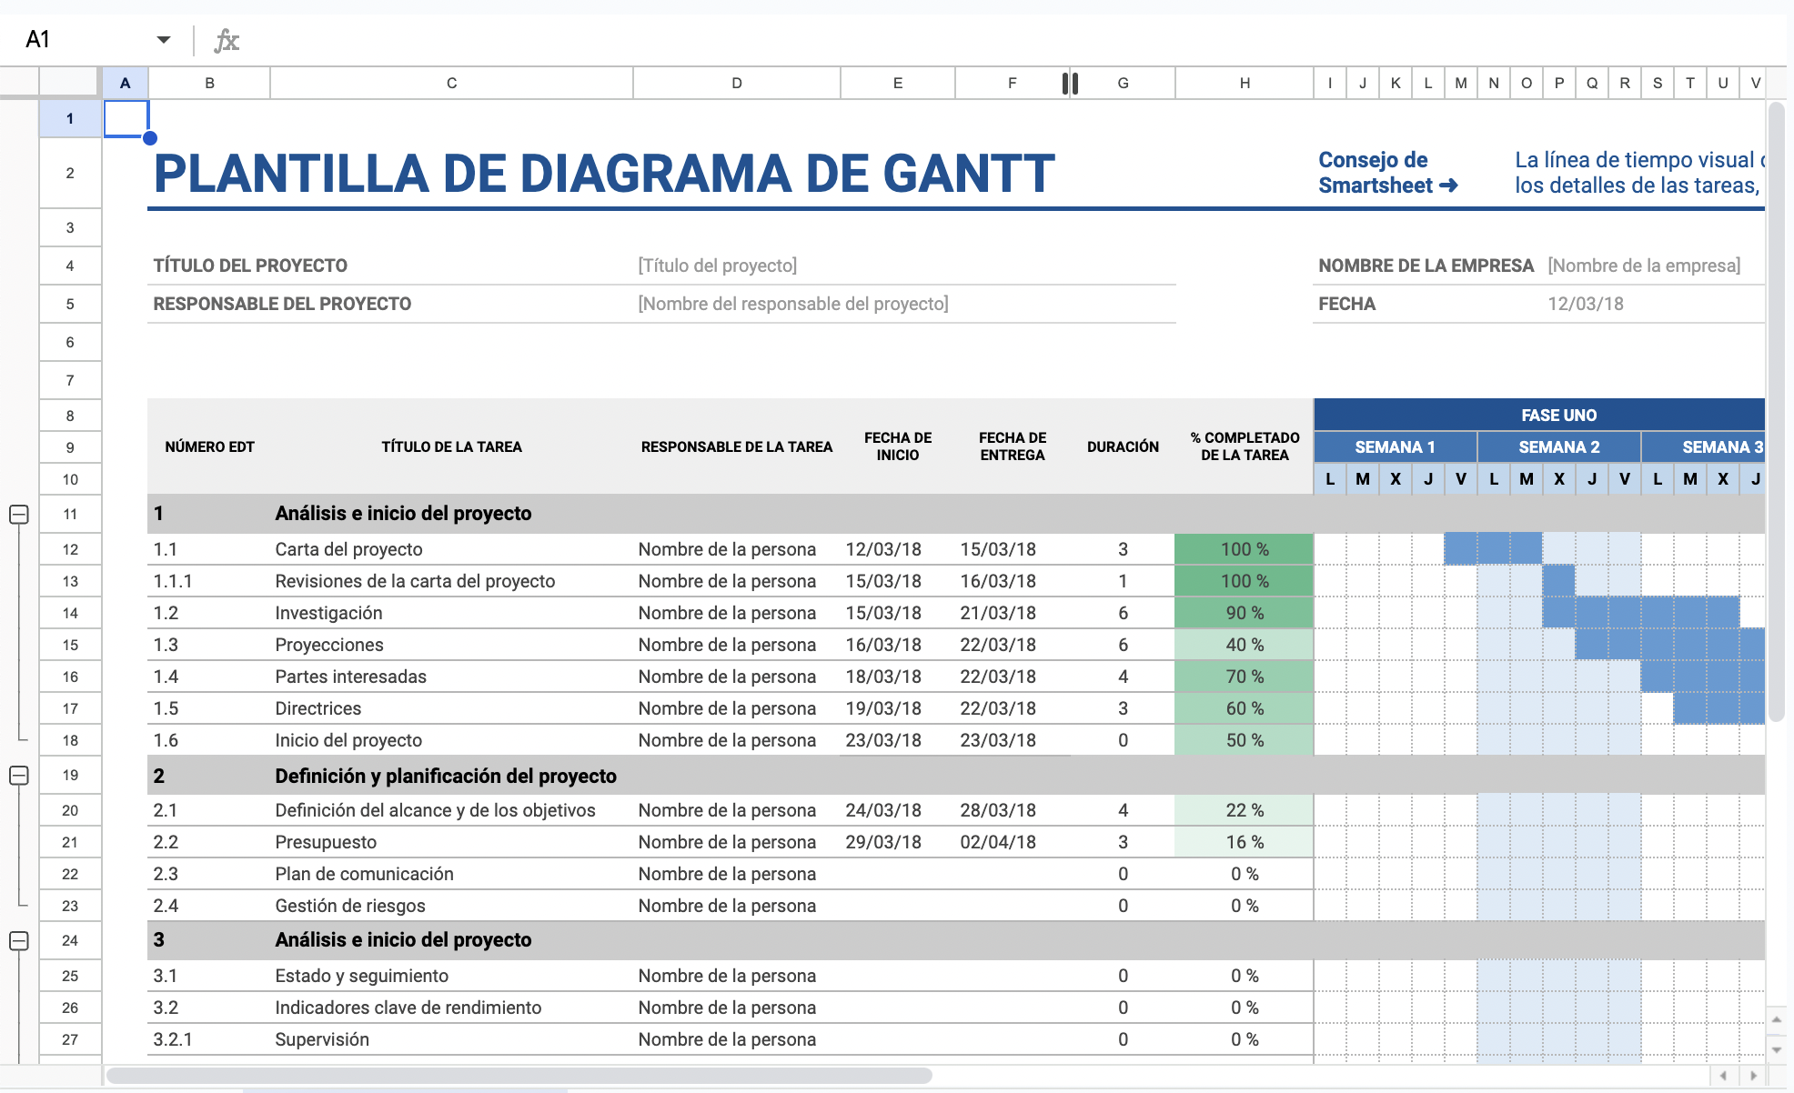Click the NÚMERO EDT column header
This screenshot has height=1093, width=1794.
pos(209,447)
